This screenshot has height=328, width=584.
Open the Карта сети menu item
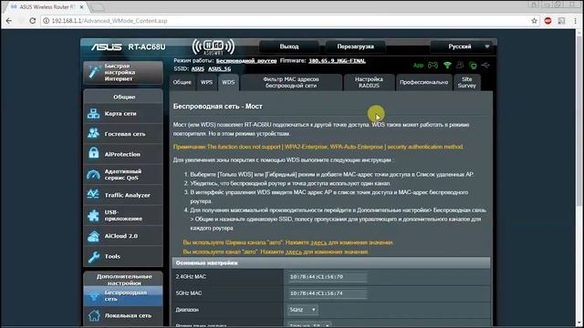tap(123, 113)
